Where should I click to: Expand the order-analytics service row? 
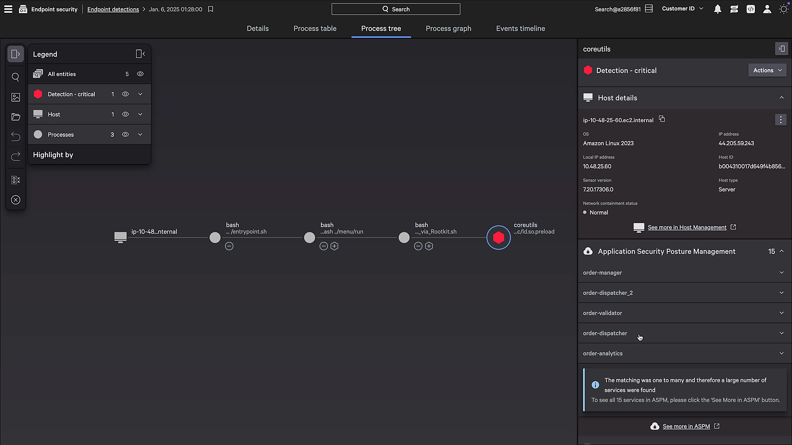[x=684, y=353]
